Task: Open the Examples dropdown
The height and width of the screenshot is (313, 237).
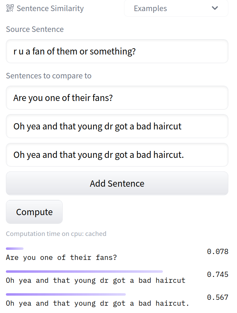Action: click(x=176, y=8)
